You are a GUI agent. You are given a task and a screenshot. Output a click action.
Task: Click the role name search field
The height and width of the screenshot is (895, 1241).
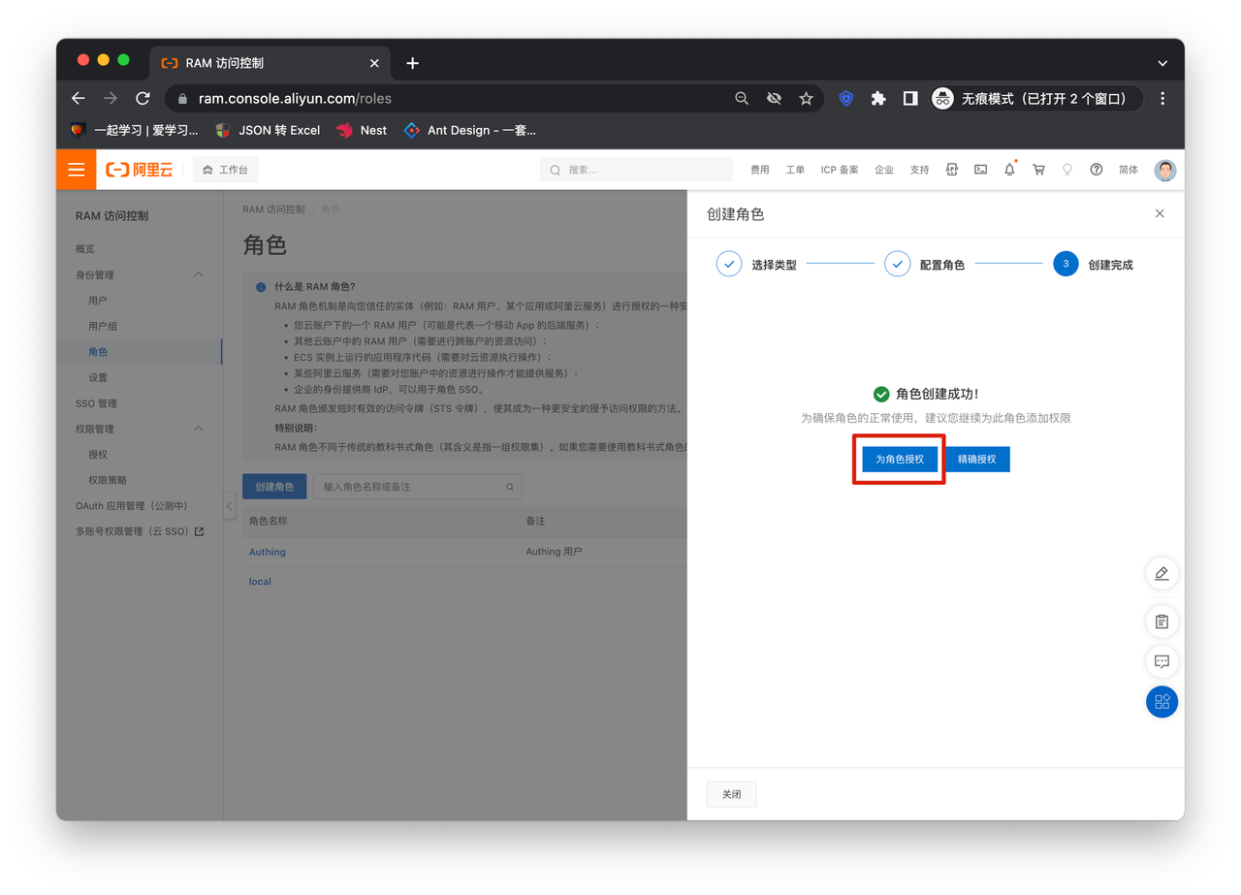pyautogui.click(x=417, y=487)
